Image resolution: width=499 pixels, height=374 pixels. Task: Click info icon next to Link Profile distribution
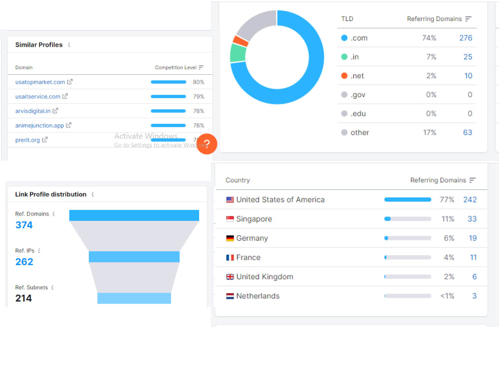pos(93,194)
